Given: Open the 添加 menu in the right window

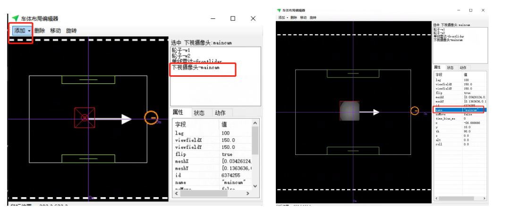Looking at the screenshot, I should 282,17.
